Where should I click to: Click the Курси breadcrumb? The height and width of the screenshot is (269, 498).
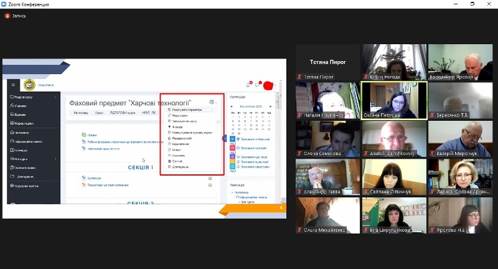point(99,113)
